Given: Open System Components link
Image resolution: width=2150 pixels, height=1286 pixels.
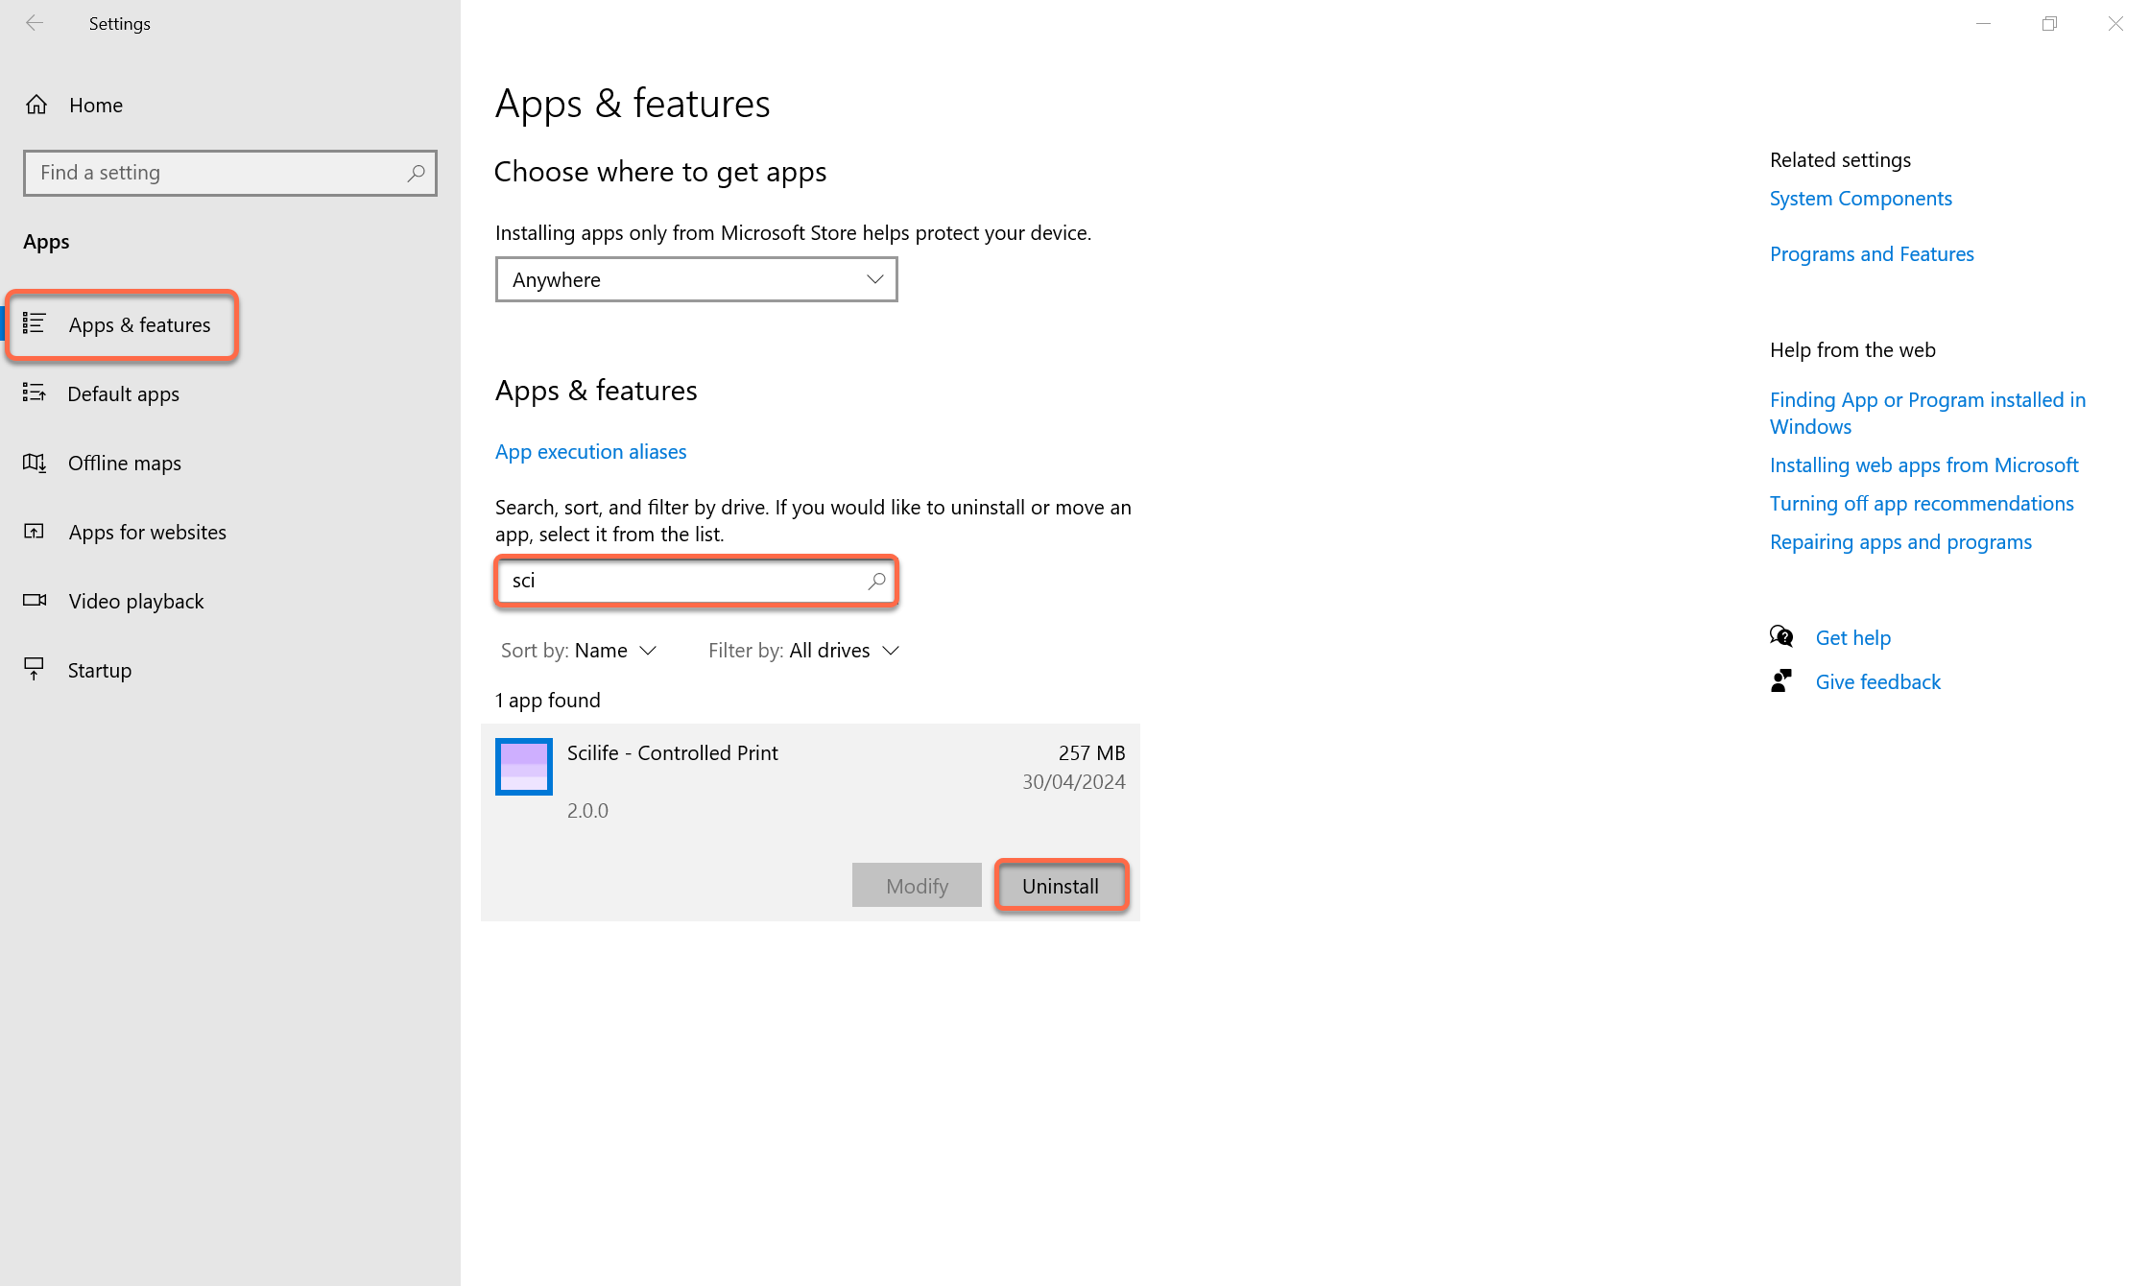Looking at the screenshot, I should [x=1860, y=198].
